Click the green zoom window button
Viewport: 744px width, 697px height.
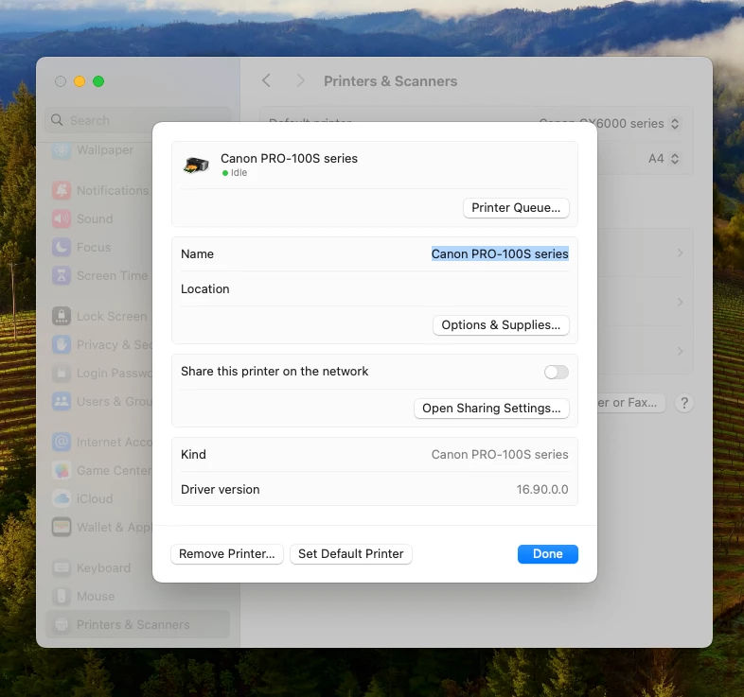click(x=98, y=81)
